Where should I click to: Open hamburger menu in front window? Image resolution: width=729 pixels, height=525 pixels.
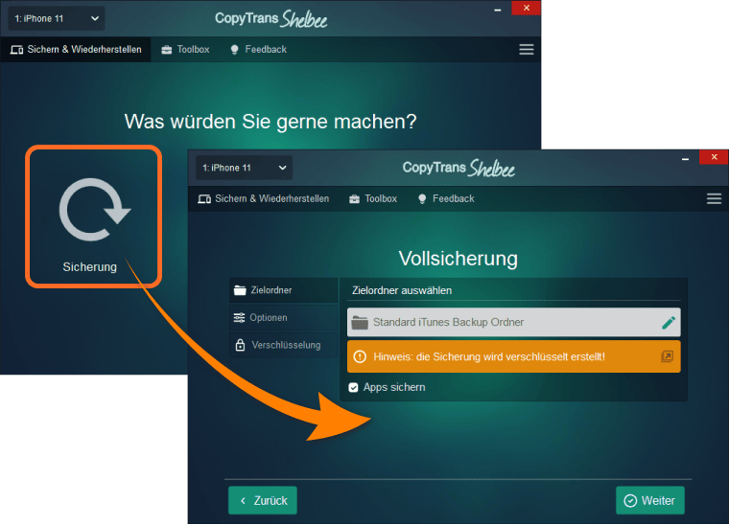point(714,198)
